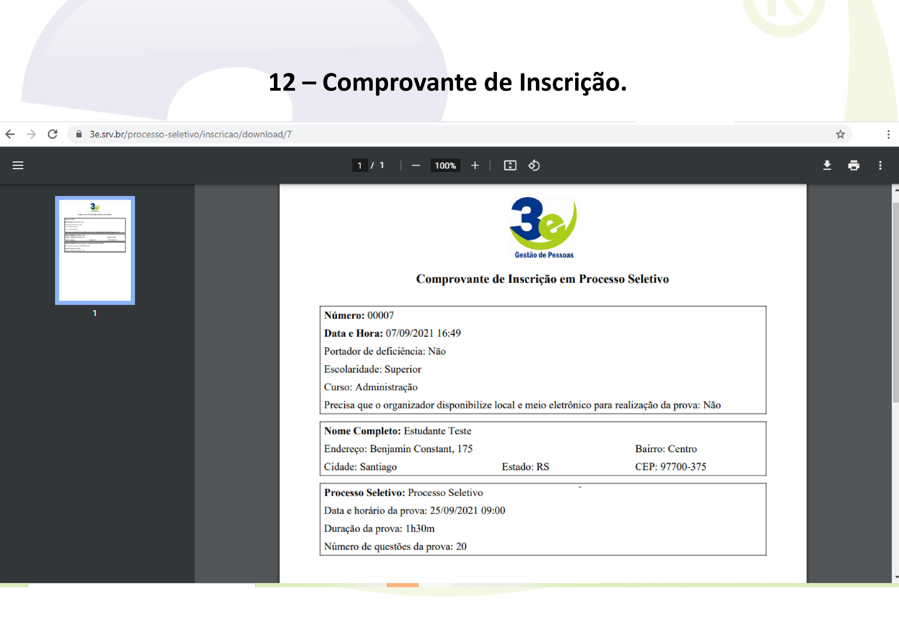The image size is (899, 622).
Task: Click 'Estado: RS' text
Action: pos(525,467)
